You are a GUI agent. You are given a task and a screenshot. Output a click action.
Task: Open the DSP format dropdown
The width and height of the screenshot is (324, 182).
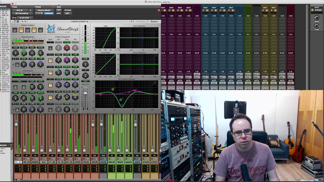(x=67, y=13)
